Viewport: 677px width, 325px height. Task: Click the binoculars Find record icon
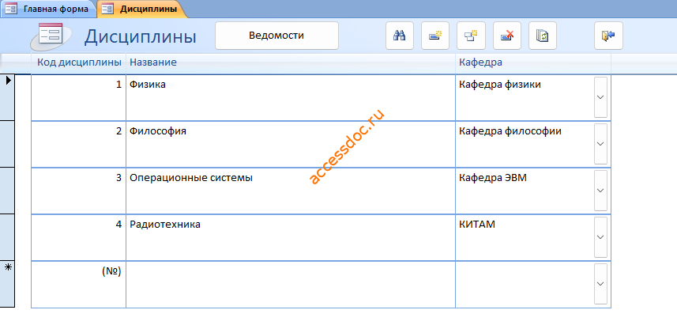(400, 36)
